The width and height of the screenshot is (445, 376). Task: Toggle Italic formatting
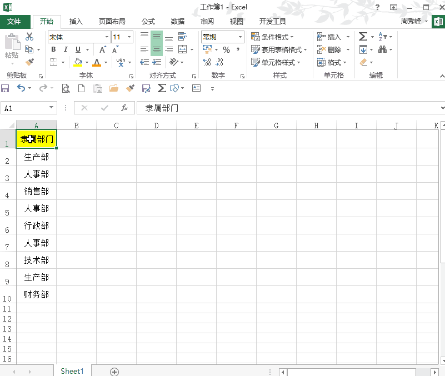66,49
